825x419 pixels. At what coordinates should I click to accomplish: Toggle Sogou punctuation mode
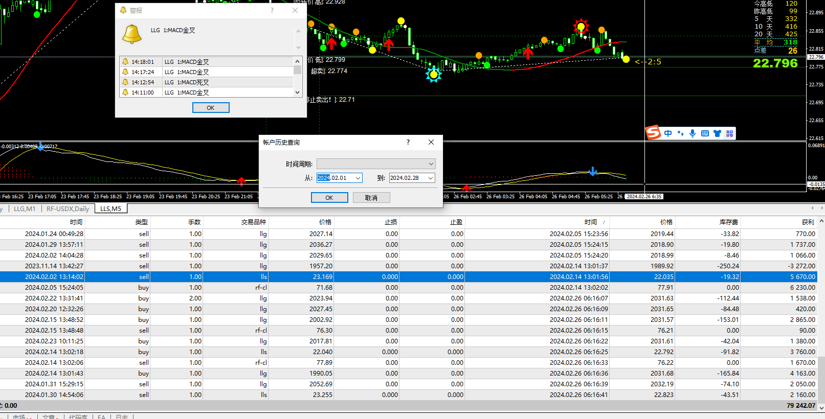tap(680, 133)
